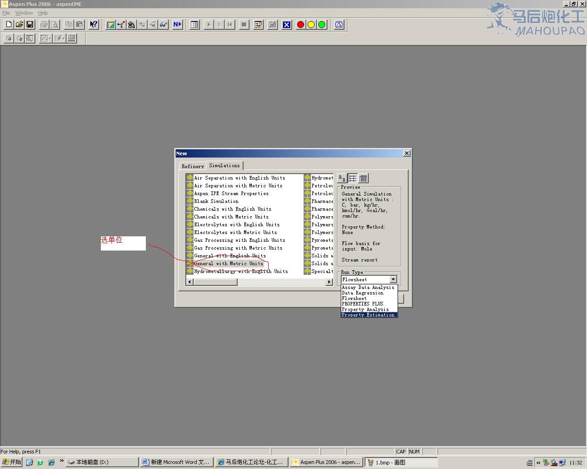Open the Window menu
The width and height of the screenshot is (587, 469).
(24, 13)
